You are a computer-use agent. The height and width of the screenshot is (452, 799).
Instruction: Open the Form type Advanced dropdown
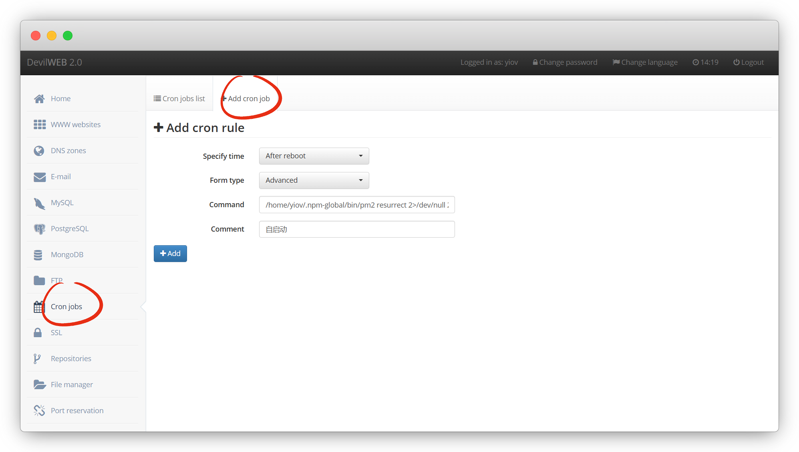pyautogui.click(x=314, y=180)
